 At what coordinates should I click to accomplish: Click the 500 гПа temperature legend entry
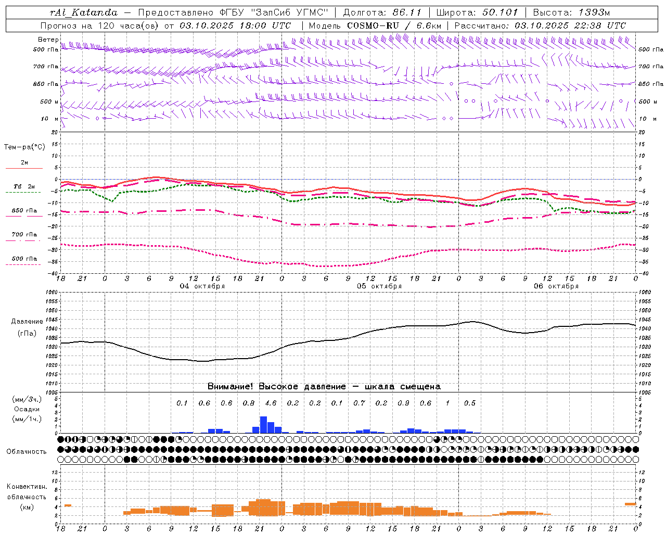click(x=24, y=259)
